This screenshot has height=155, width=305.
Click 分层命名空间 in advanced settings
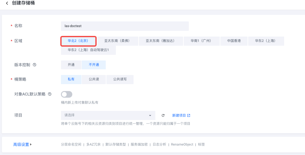[x=71, y=145]
